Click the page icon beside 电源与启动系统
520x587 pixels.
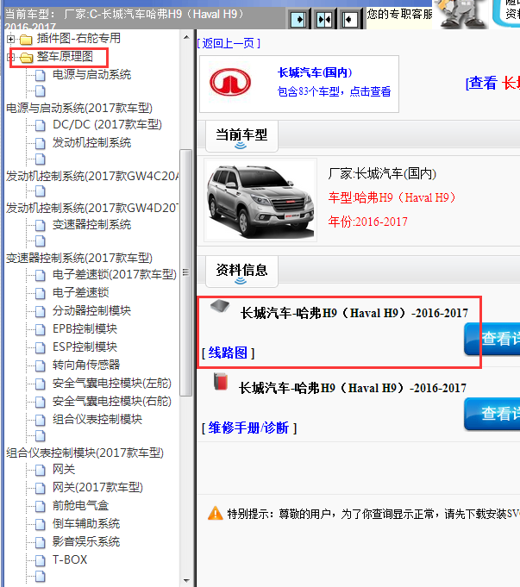(40, 75)
